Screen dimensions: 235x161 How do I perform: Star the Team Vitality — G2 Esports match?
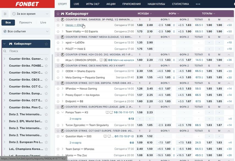(x=58, y=32)
